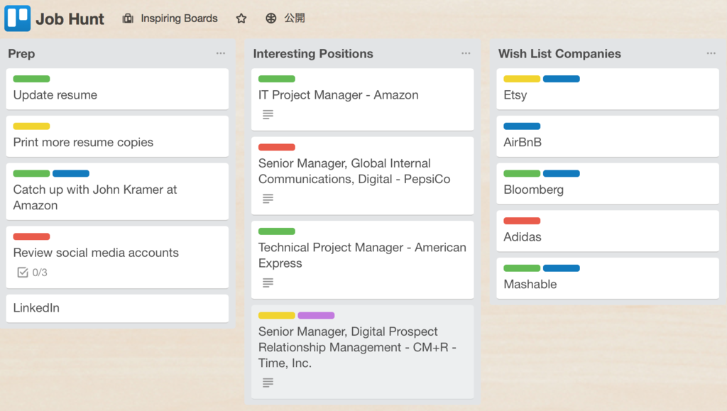Screen dimensions: 727x411
Task: Click blue label on Mashable card
Action: point(562,268)
